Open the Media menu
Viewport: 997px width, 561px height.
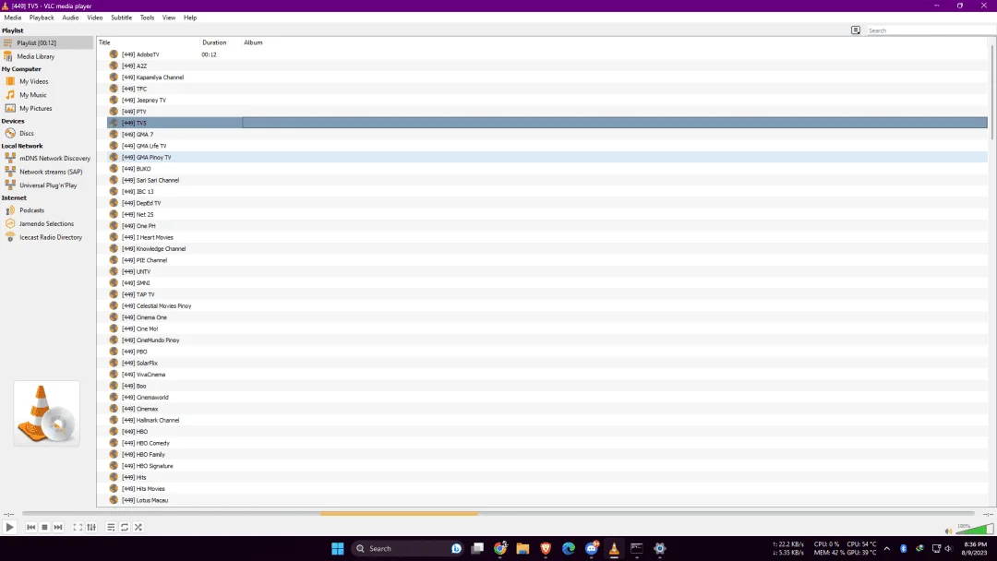click(13, 18)
